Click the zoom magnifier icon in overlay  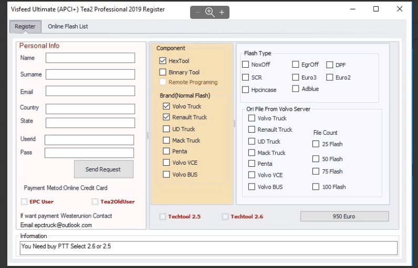210,12
